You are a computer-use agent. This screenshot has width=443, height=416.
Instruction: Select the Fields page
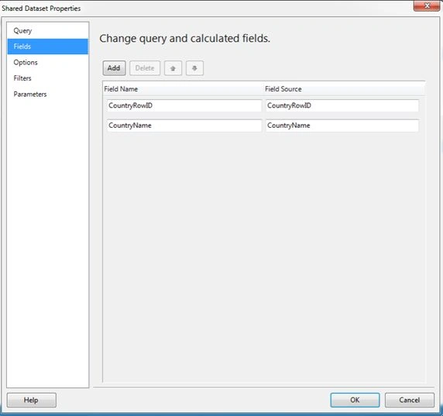pos(47,46)
